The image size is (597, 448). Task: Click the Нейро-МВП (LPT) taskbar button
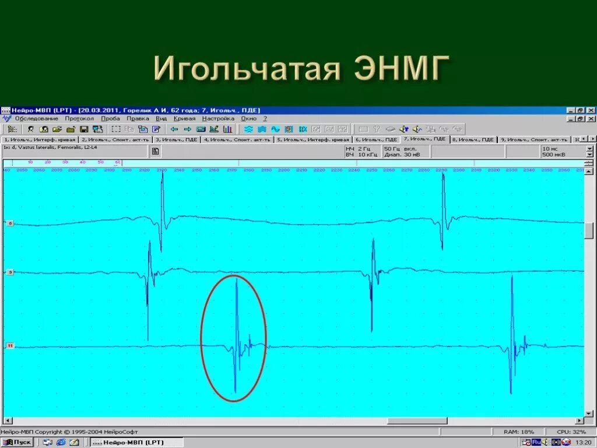[137, 442]
